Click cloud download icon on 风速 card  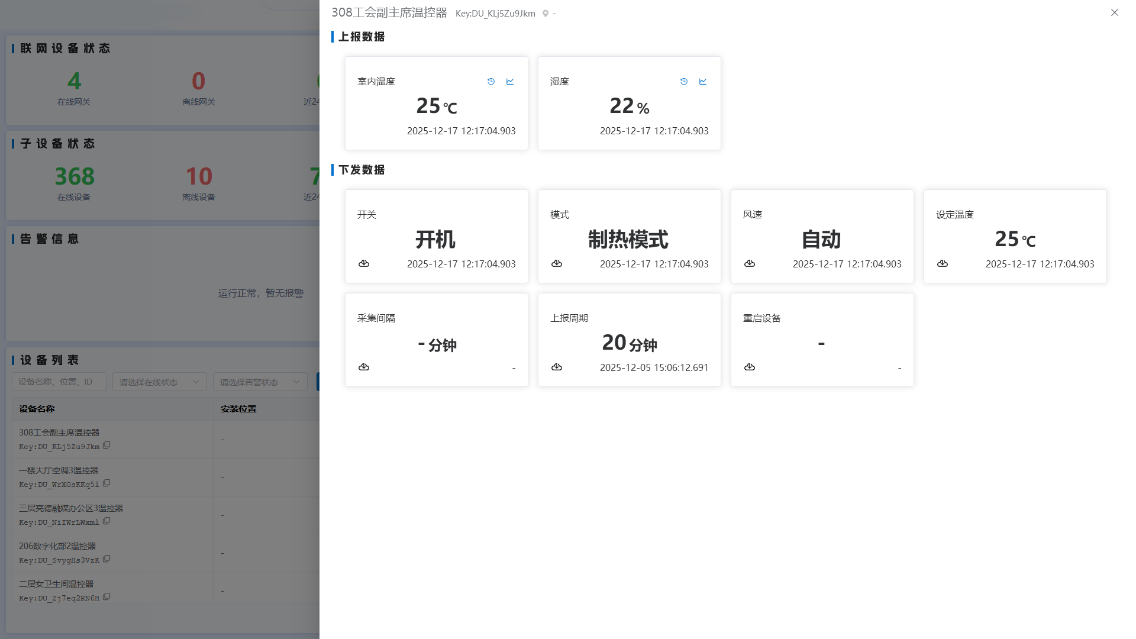point(750,263)
